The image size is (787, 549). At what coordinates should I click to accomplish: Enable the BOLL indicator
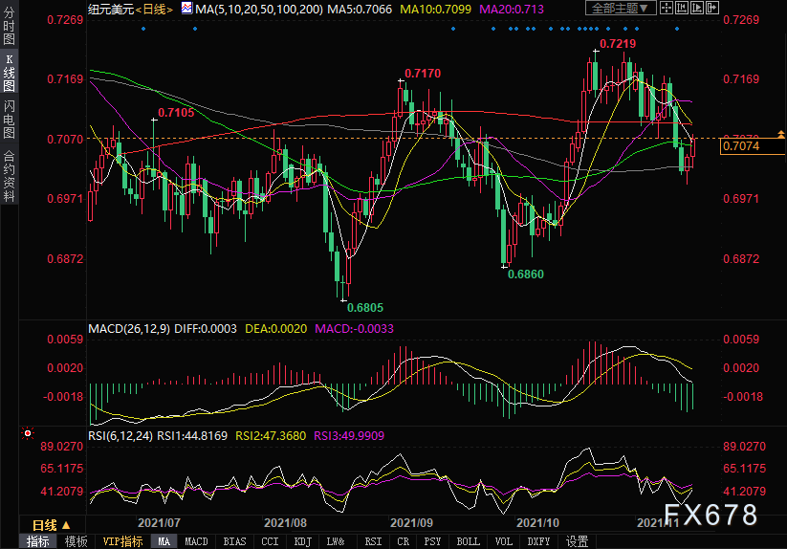[468, 541]
